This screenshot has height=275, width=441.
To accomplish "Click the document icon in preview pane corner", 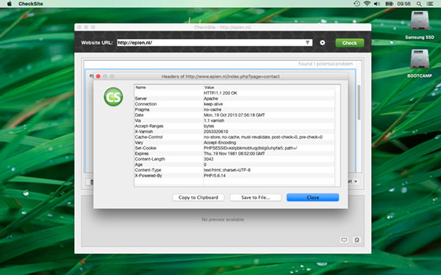I will pos(356,240).
